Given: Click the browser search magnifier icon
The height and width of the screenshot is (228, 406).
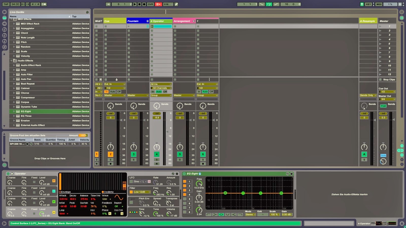Looking at the screenshot, I should pyautogui.click(x=87, y=12).
